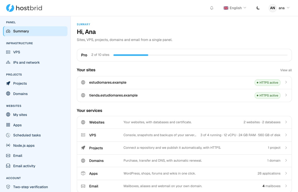Image resolution: width=298 pixels, height=192 pixels.
Task: Click the globe icon beside estudiomares.example
Action: click(83, 83)
